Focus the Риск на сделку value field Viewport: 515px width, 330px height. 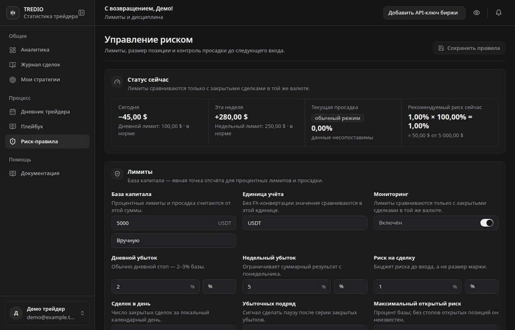418,287
